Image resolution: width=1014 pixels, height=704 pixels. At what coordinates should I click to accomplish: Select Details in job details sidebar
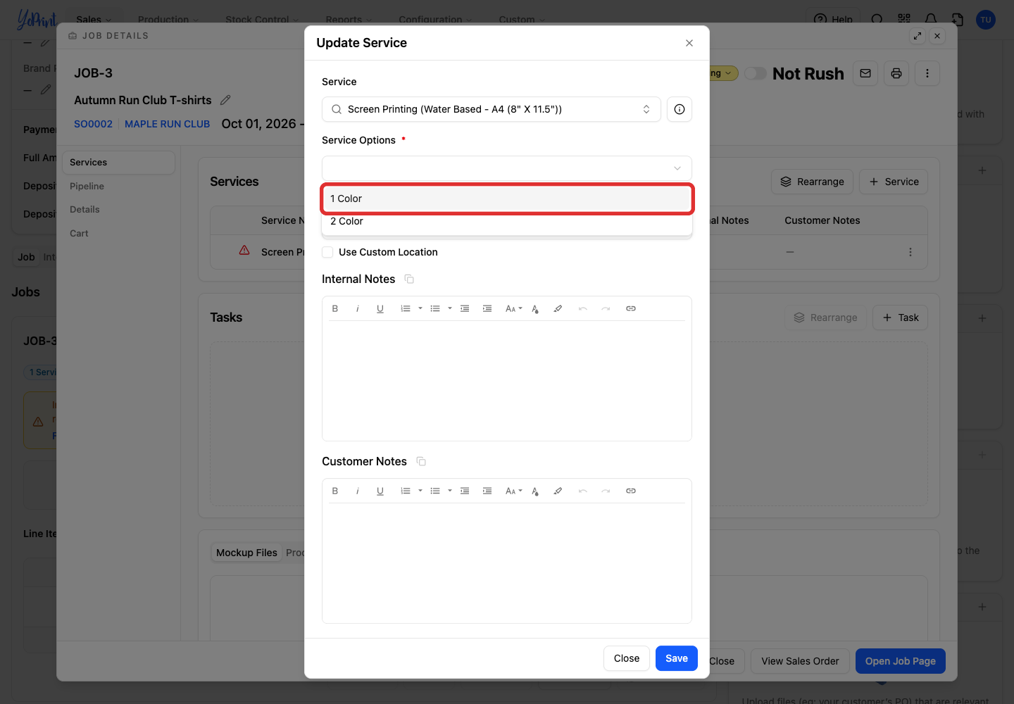(x=84, y=209)
